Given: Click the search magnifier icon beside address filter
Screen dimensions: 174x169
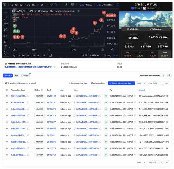Looking at the screenshot, I should 169,75.
